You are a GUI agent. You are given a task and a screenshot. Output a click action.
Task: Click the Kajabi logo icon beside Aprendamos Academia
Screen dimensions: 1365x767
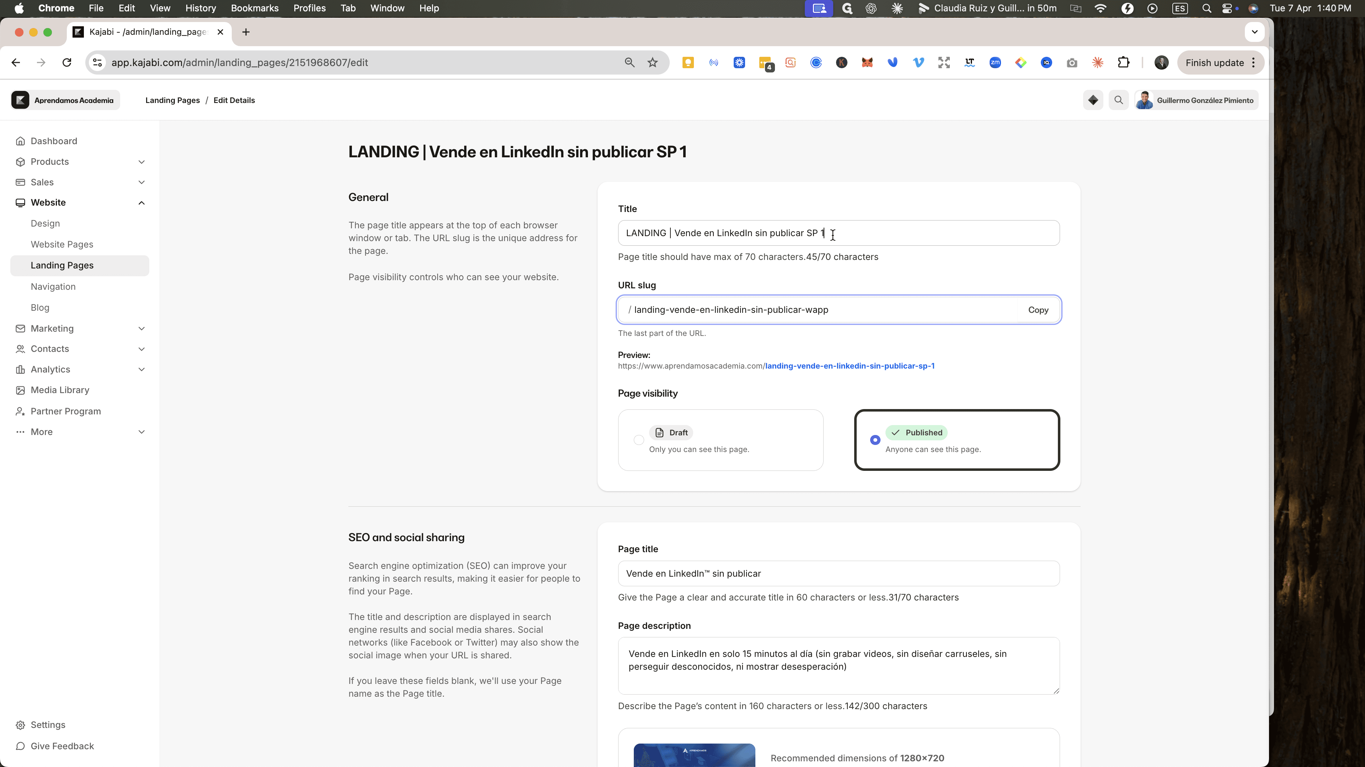20,100
